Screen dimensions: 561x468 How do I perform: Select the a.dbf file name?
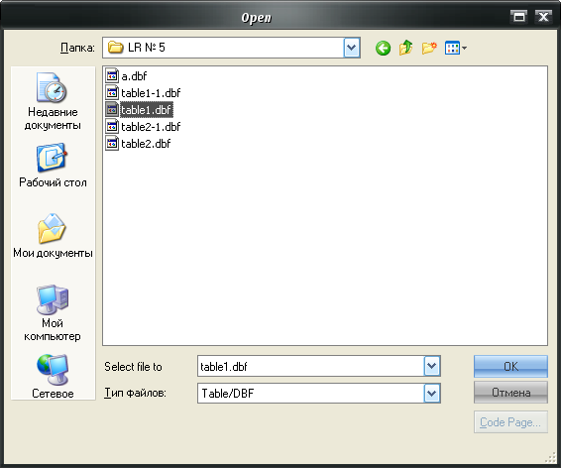[x=134, y=76]
